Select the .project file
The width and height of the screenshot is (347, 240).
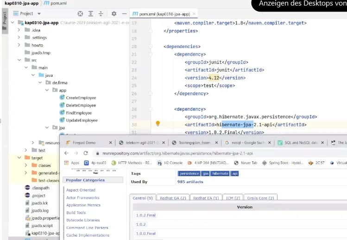tap(38, 196)
